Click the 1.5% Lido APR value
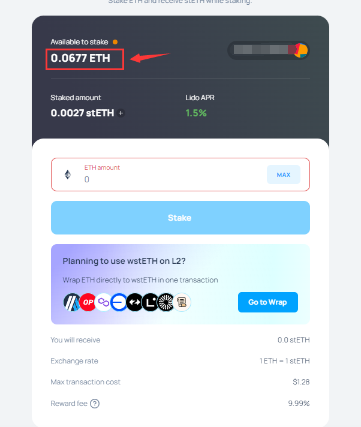 (x=196, y=113)
